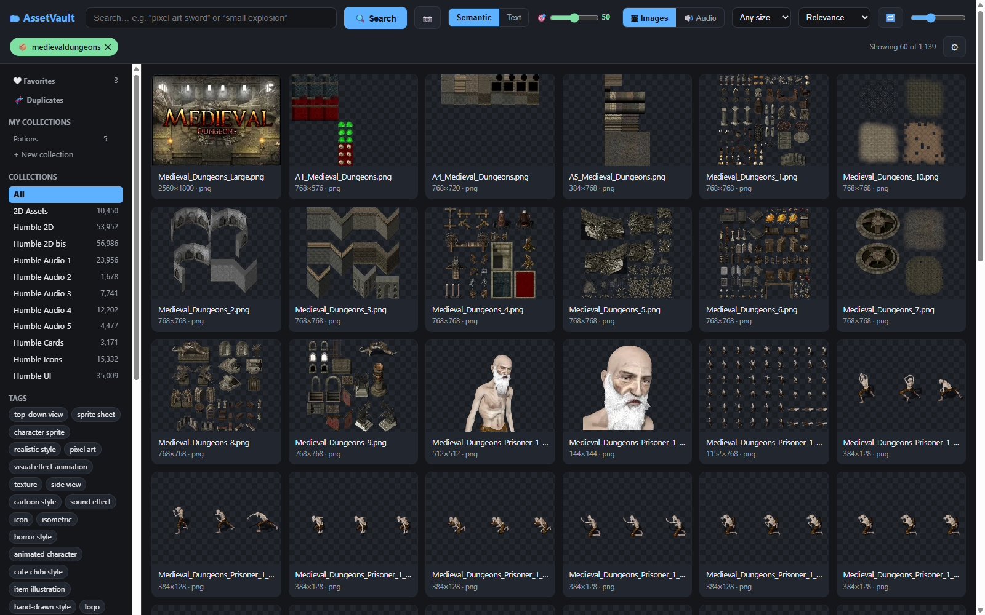Filter by the character sprite tag
This screenshot has height=615, width=985.
39,432
